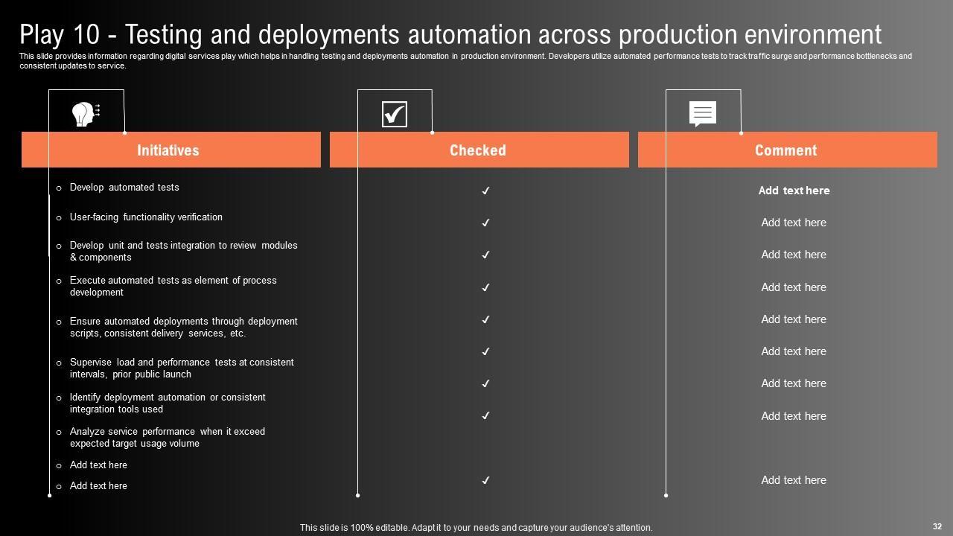
Task: Click the speech bubble icon above Comment
Action: point(703,114)
